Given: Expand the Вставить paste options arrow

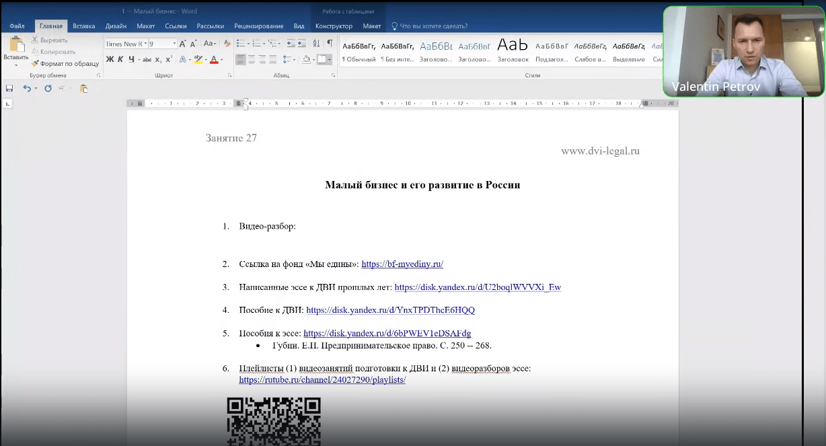Looking at the screenshot, I should (15, 65).
